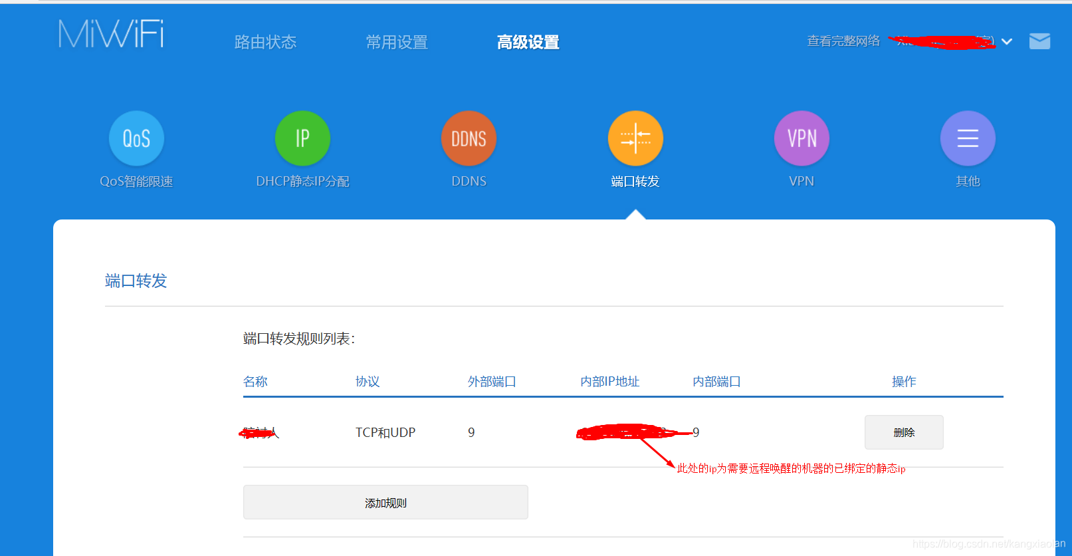The width and height of the screenshot is (1072, 556).
Task: Click the 端口转发 label under the orange icon
Action: [635, 182]
